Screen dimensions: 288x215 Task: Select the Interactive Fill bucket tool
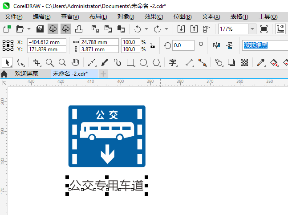274,63
